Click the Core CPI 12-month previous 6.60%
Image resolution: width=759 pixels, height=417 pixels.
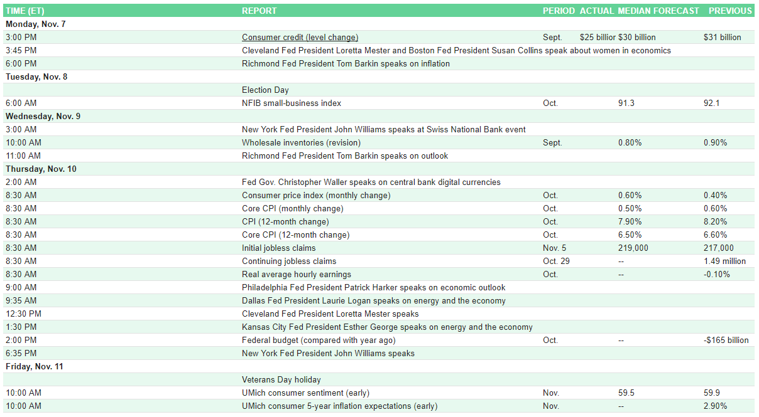(716, 235)
